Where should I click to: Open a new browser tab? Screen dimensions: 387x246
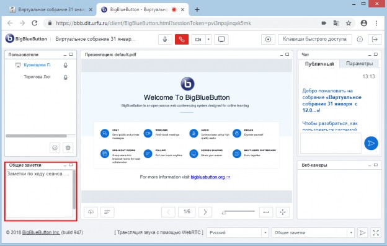197,10
